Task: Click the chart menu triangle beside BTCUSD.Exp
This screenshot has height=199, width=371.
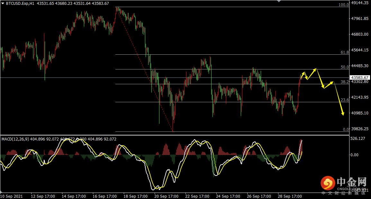Action: [3, 3]
